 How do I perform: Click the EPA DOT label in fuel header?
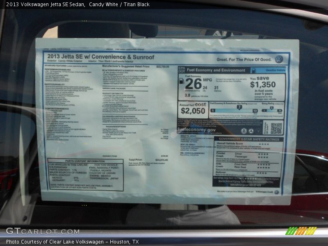point(182,70)
